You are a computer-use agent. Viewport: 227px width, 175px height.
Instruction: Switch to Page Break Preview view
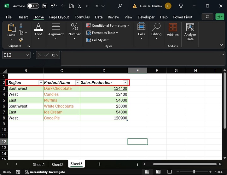click(169, 172)
